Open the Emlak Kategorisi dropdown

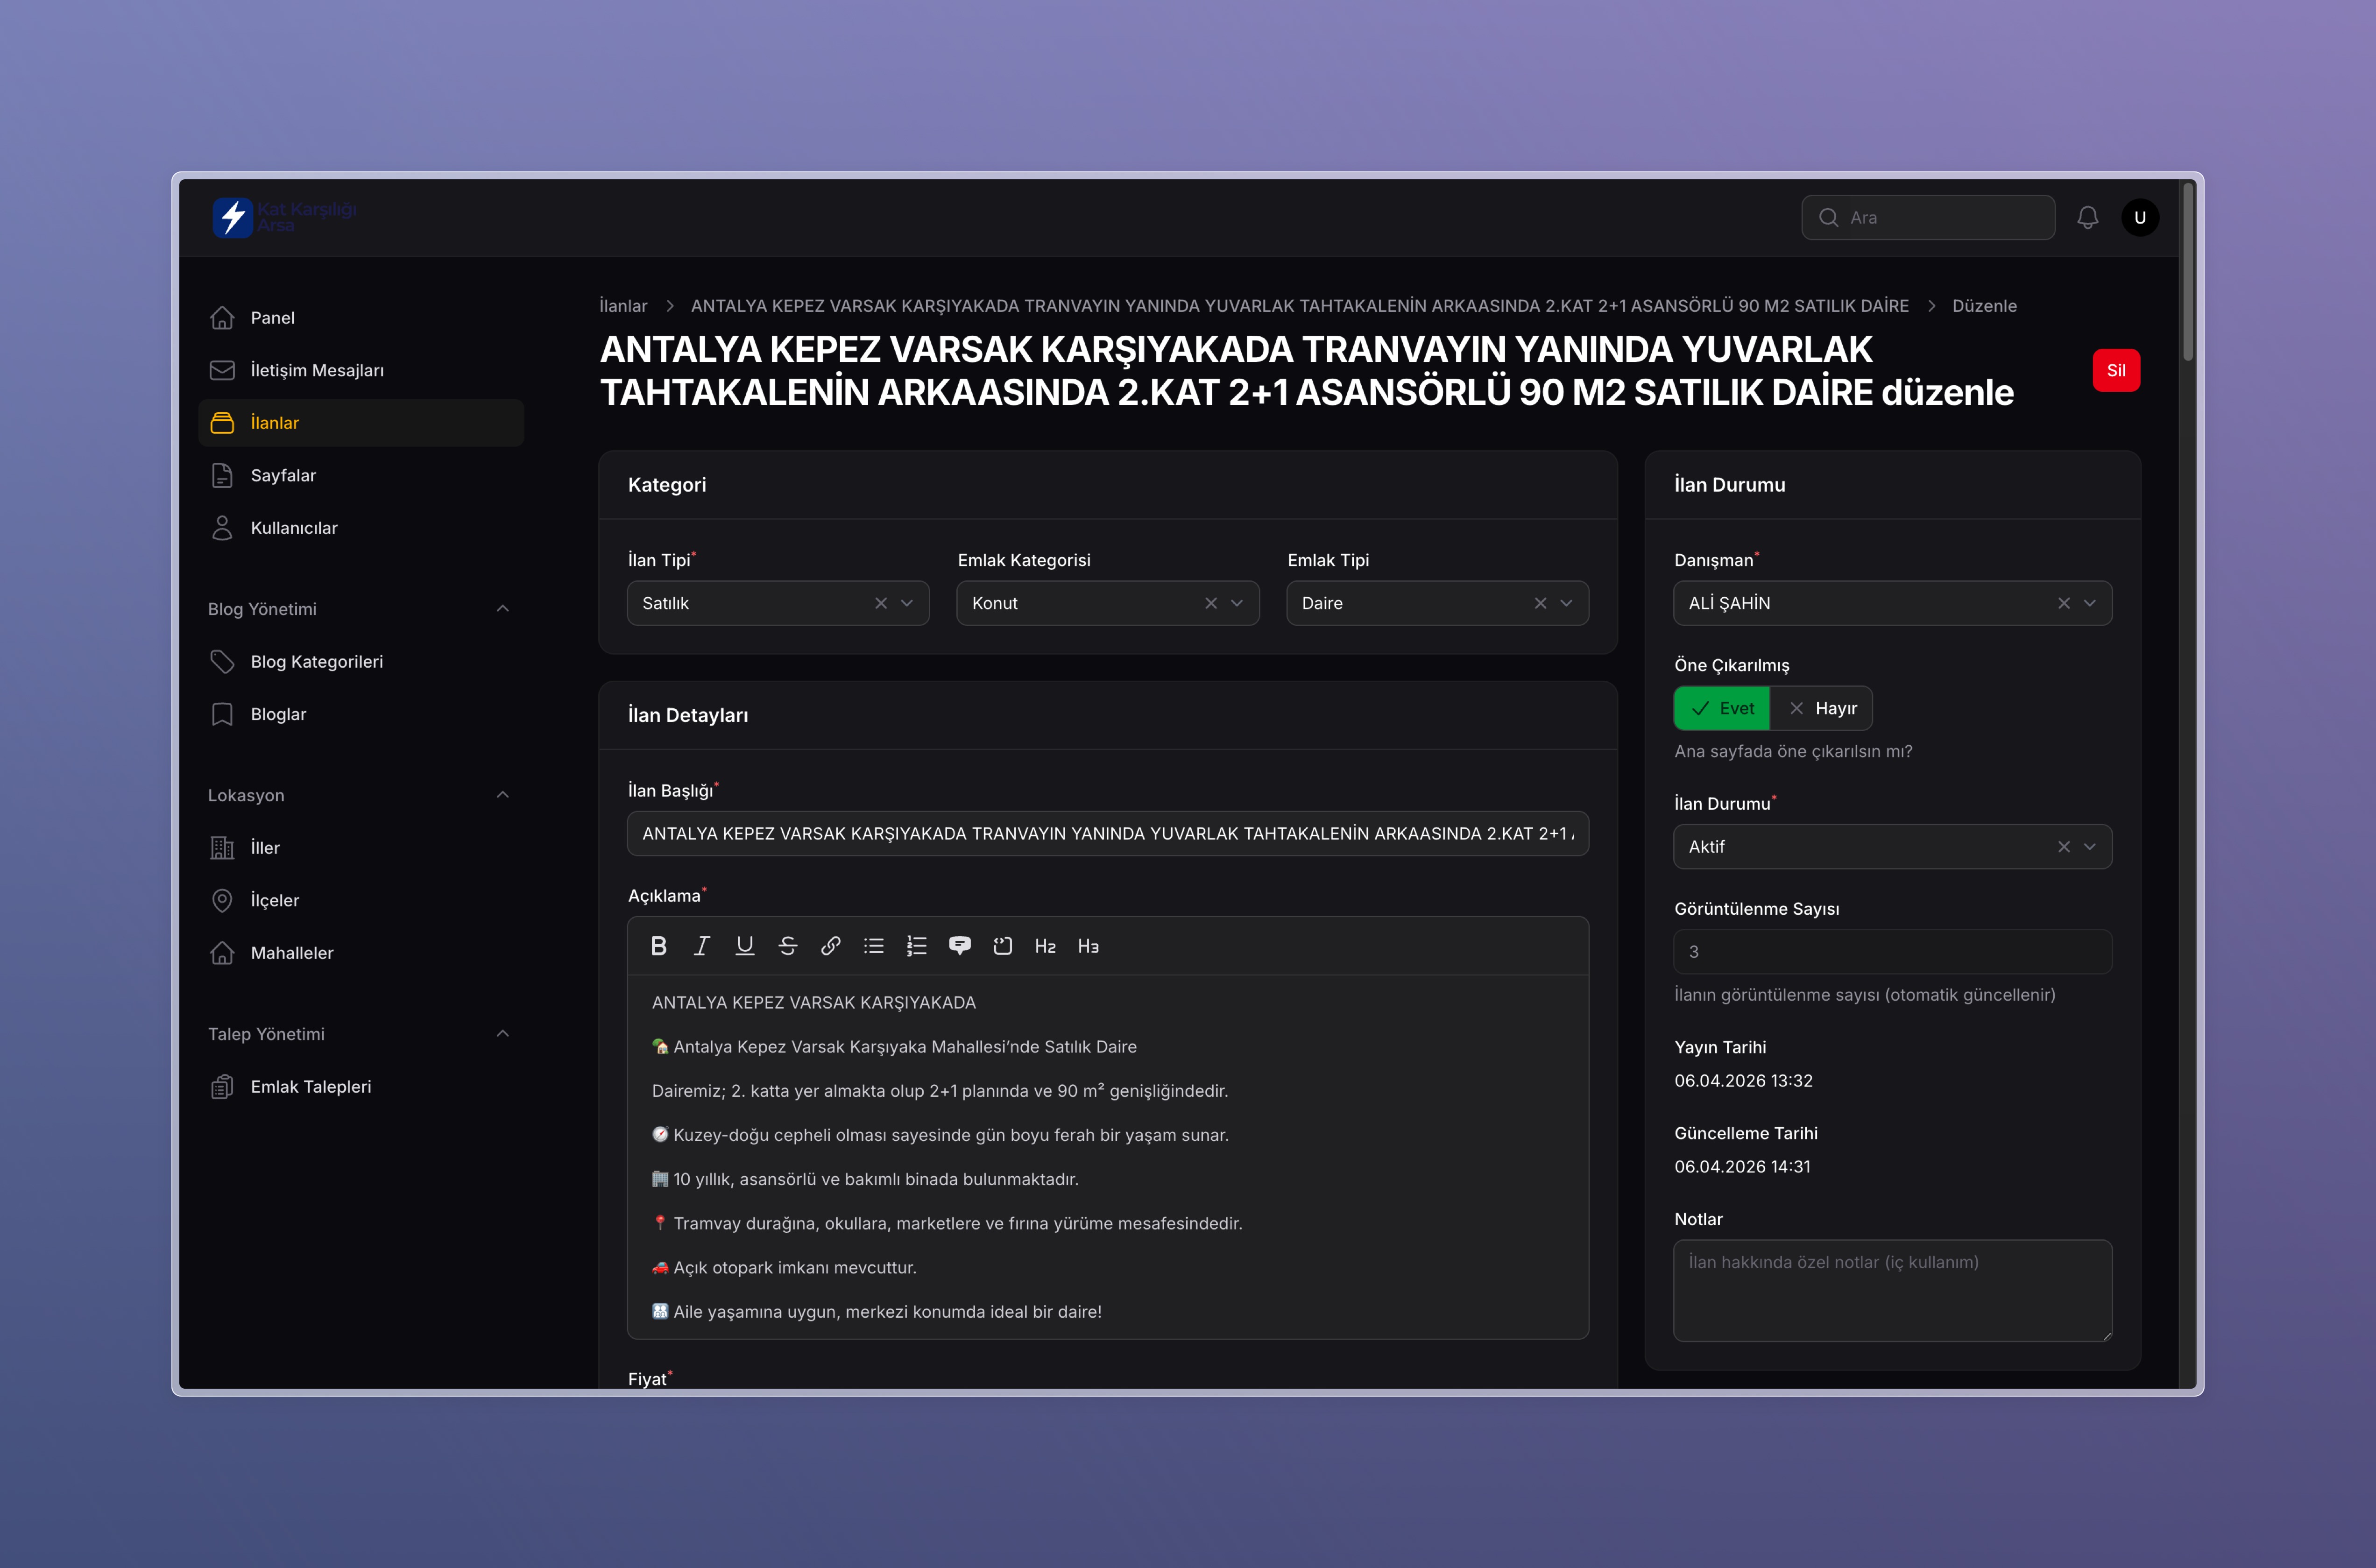(1237, 603)
